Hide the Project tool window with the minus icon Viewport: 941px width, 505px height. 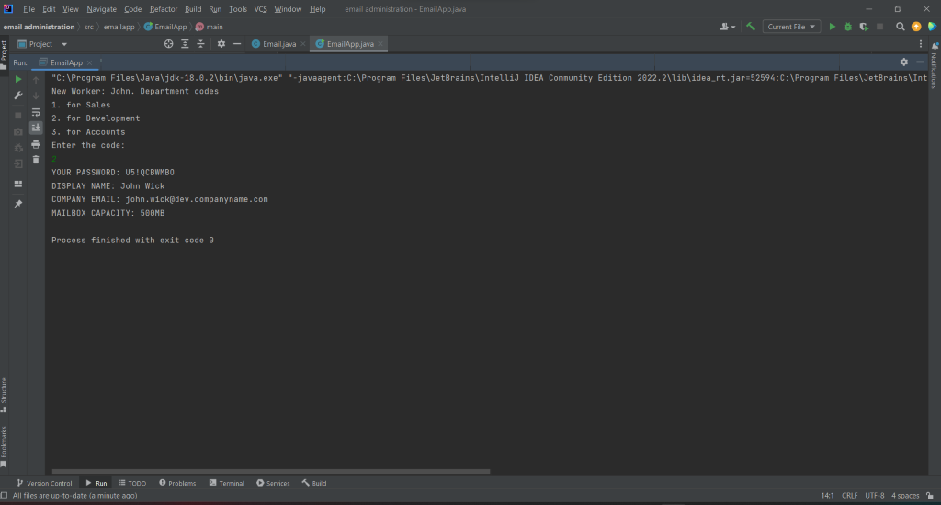237,44
